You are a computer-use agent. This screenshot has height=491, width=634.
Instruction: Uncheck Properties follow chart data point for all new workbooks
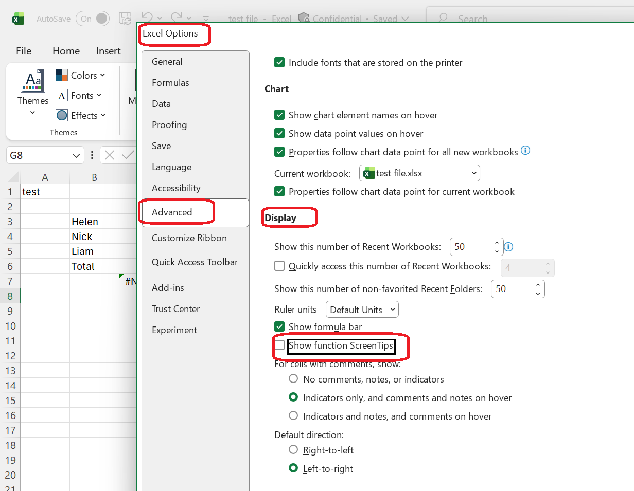point(279,152)
